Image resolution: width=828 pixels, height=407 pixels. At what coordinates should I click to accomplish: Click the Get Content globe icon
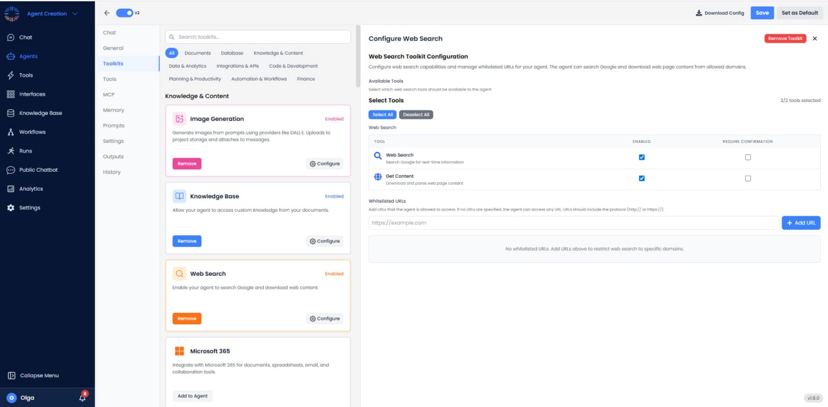coord(377,178)
